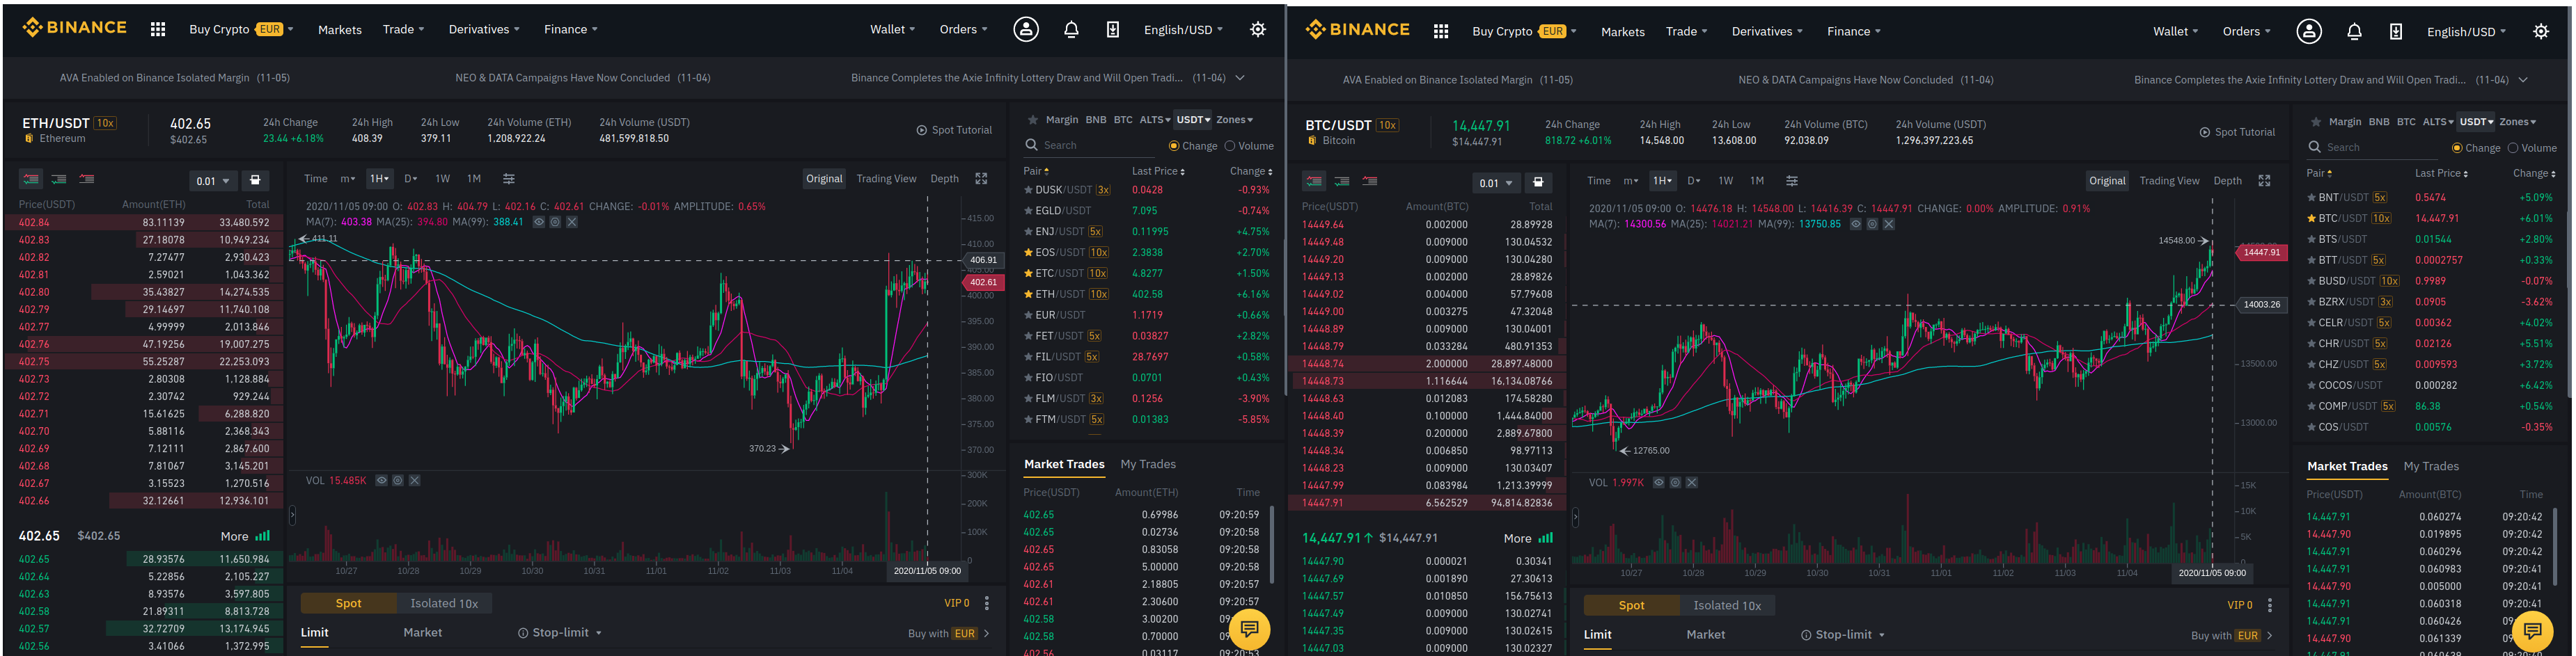Open MA settings on ETH/USDT chart
Image resolution: width=2576 pixels, height=656 pixels.
555,222
